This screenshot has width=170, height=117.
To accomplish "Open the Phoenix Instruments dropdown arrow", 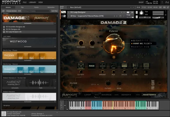I will (x=55, y=60).
